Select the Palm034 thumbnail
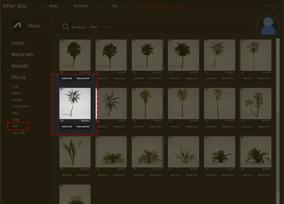This screenshot has width=284, height=204. 183,152
